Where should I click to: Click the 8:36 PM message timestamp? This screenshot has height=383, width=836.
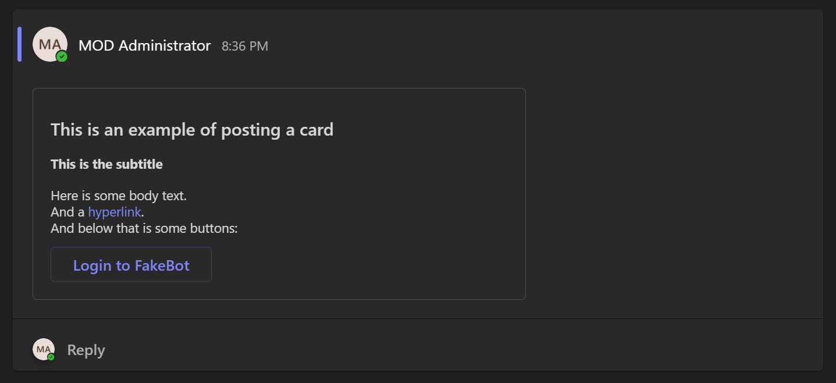click(x=245, y=46)
